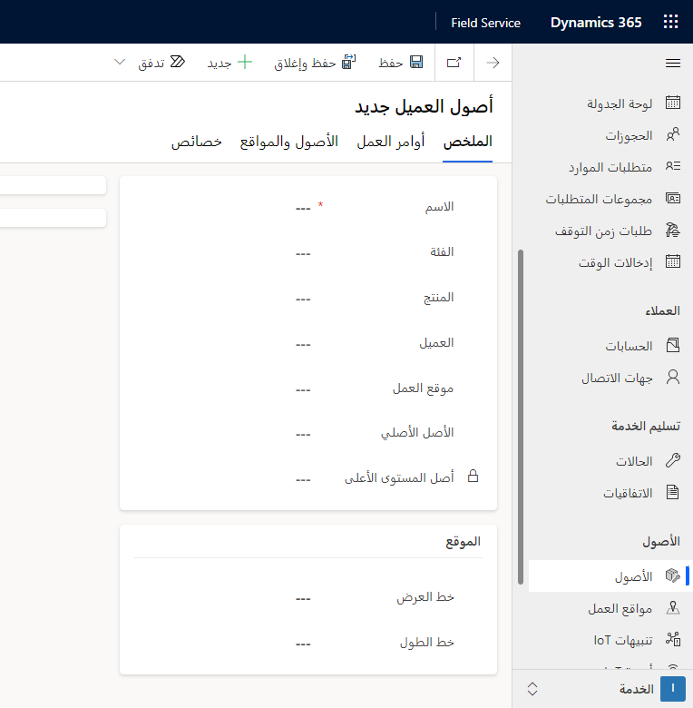
Task: Open Accounts (الحسابات) icon
Action: pyautogui.click(x=673, y=346)
